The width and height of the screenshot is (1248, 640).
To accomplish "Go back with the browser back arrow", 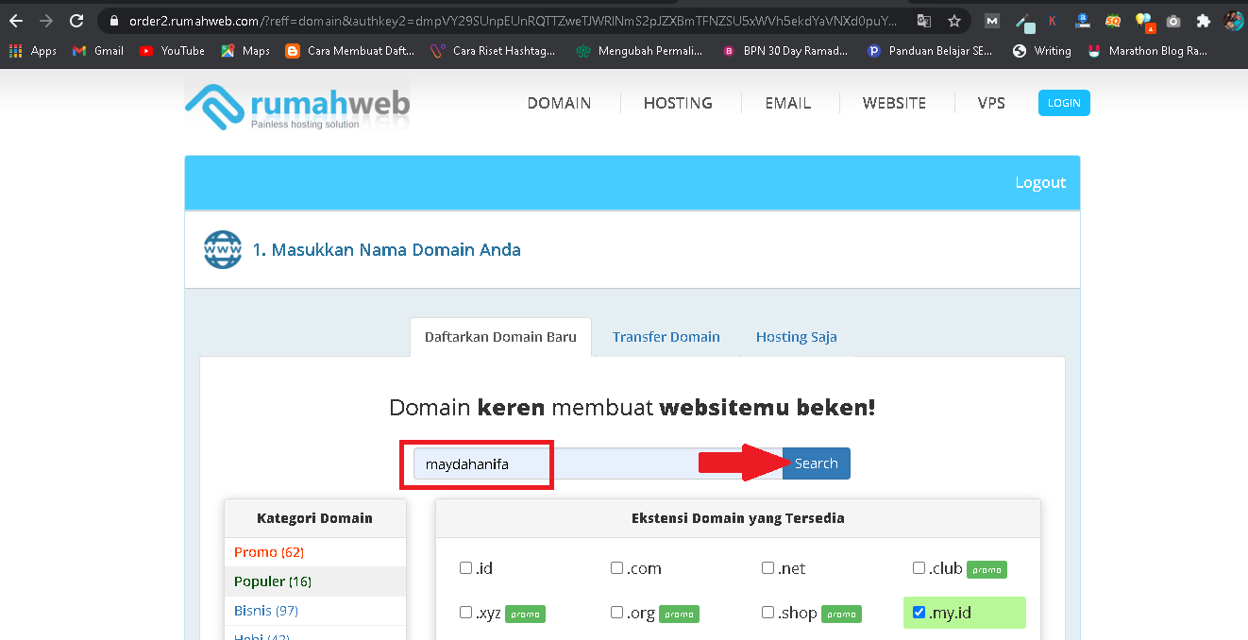I will point(16,21).
